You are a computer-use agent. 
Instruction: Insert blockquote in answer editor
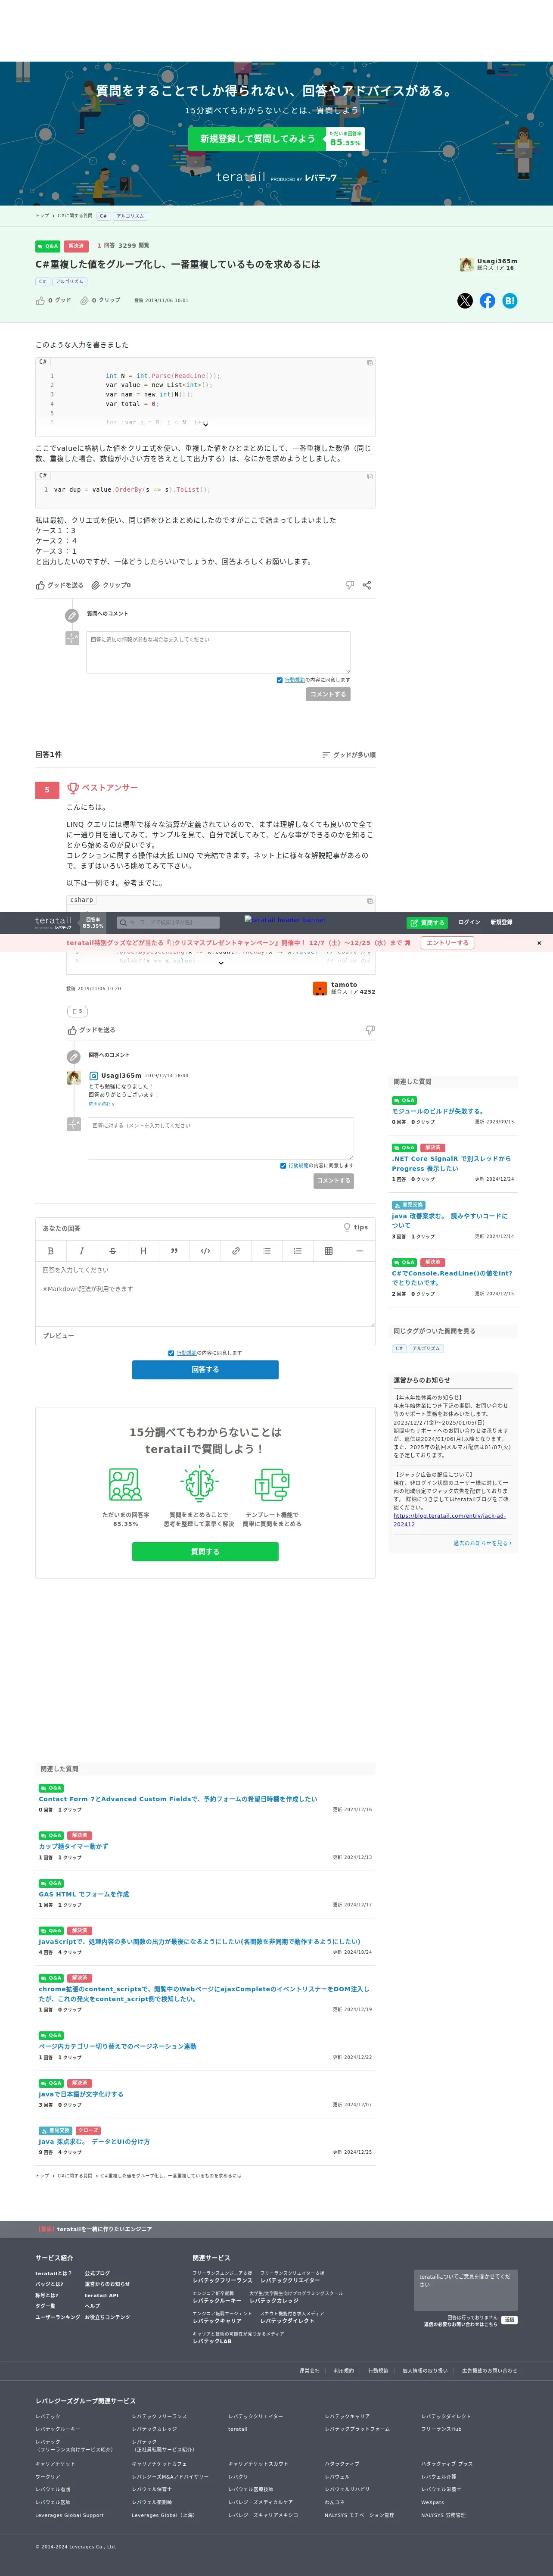174,1251
